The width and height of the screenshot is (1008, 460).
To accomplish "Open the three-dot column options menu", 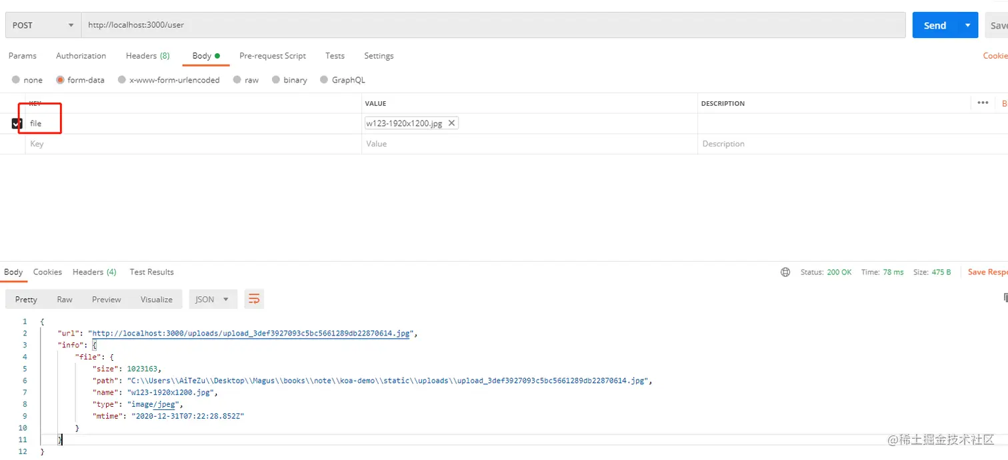I will [x=982, y=103].
